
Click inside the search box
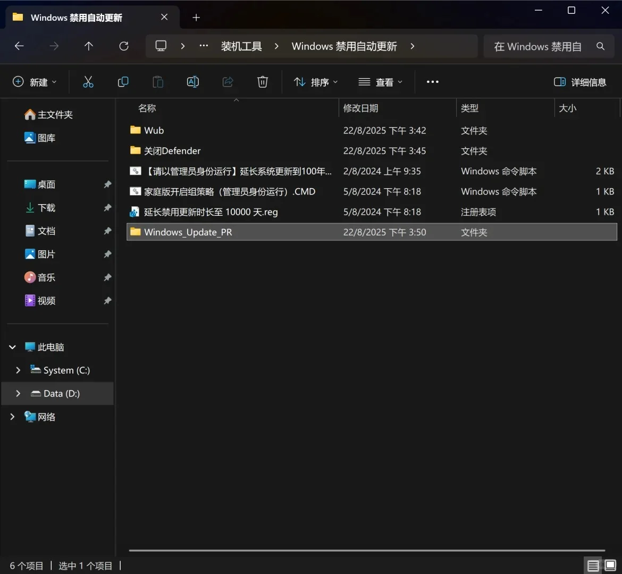tap(537, 46)
